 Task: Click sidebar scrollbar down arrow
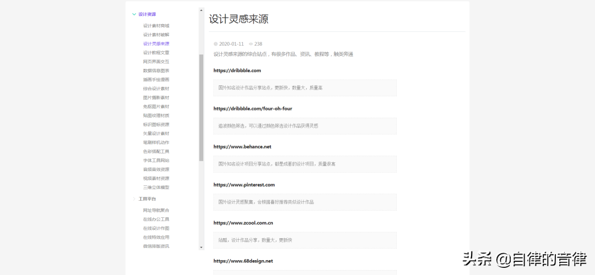[x=201, y=248]
